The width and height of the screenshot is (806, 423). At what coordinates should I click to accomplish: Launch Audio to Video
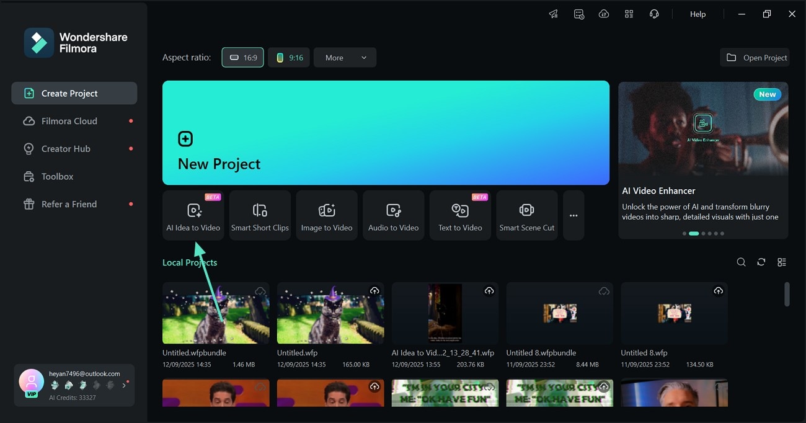[393, 215]
